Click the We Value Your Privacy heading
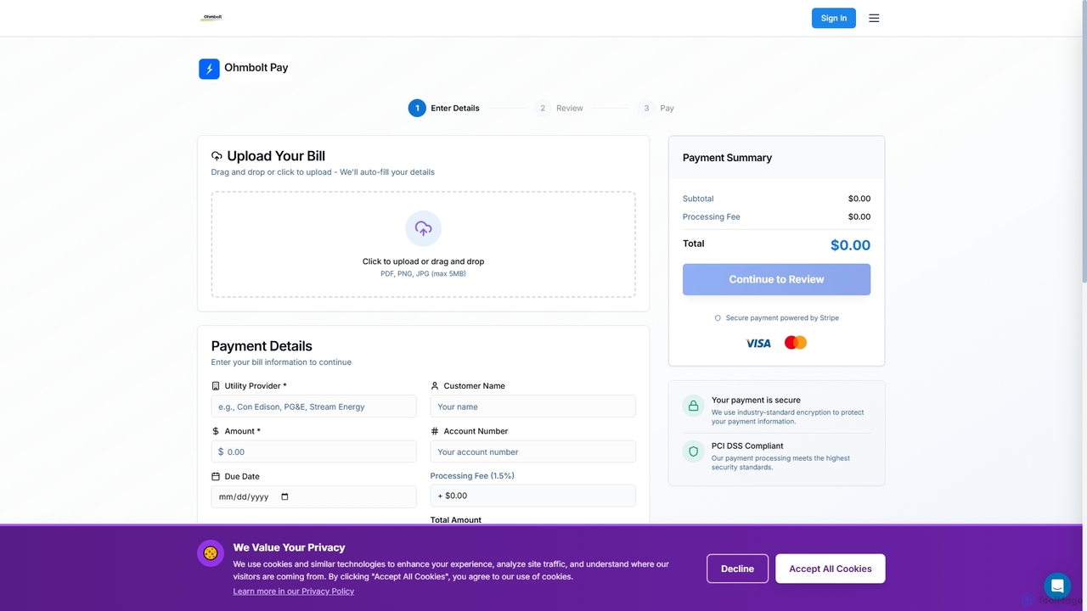 (289, 547)
